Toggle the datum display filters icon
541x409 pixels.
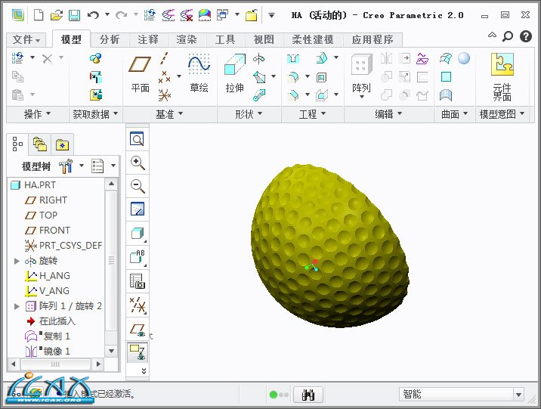(x=137, y=305)
